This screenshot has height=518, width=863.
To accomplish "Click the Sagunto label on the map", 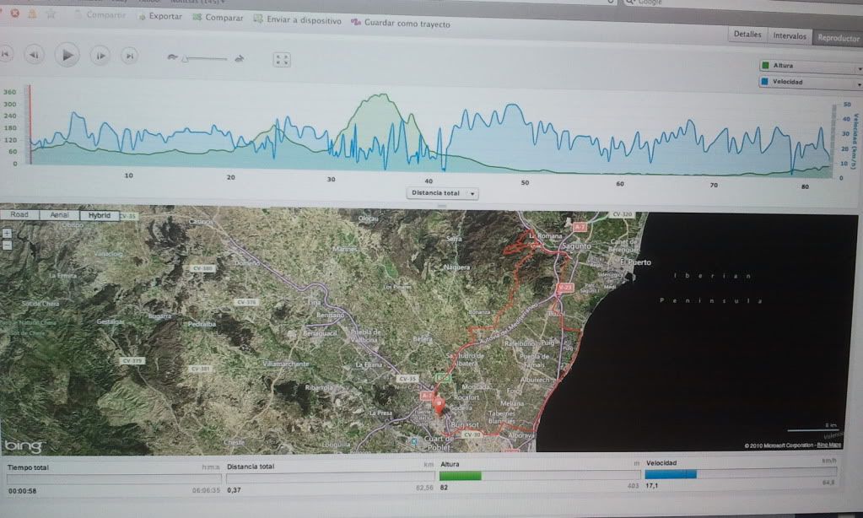I will pyautogui.click(x=576, y=246).
